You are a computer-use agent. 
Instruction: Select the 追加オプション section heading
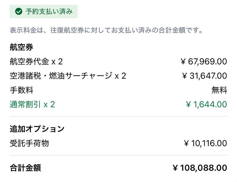[x=37, y=129]
